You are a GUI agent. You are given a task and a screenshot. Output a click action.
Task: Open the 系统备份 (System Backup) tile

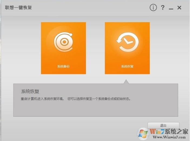click(x=63, y=48)
